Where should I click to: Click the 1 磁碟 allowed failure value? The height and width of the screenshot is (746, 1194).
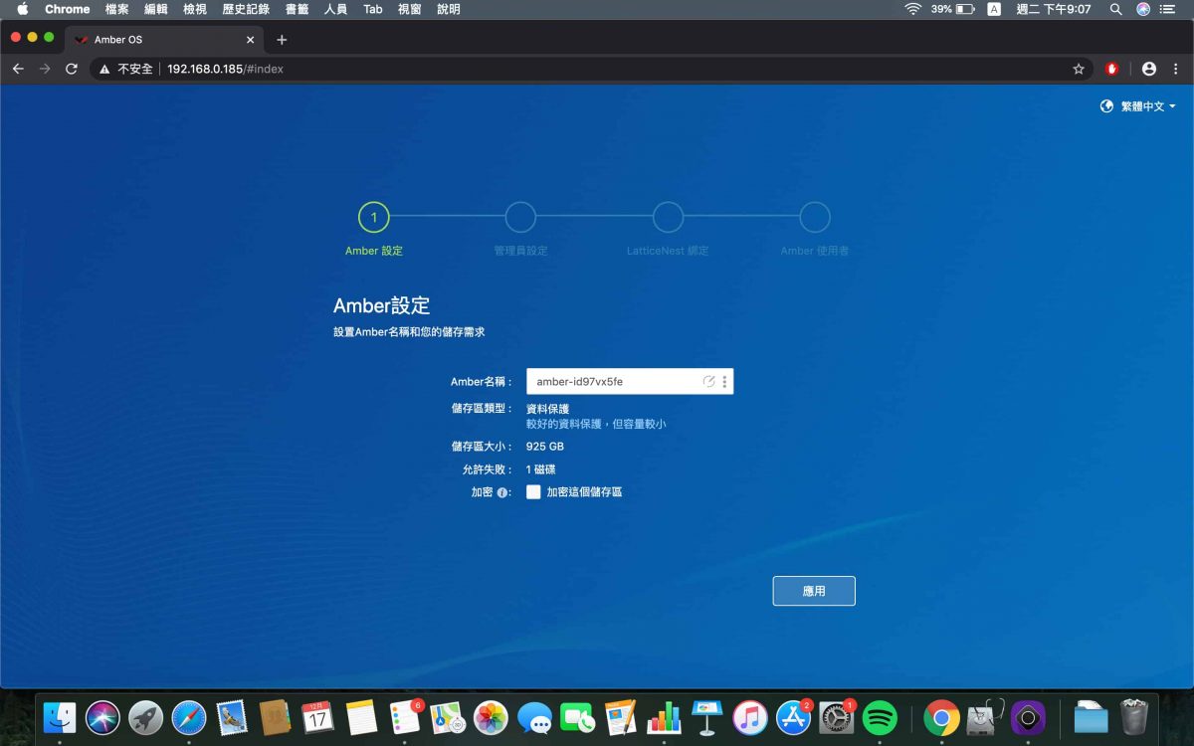click(x=540, y=469)
